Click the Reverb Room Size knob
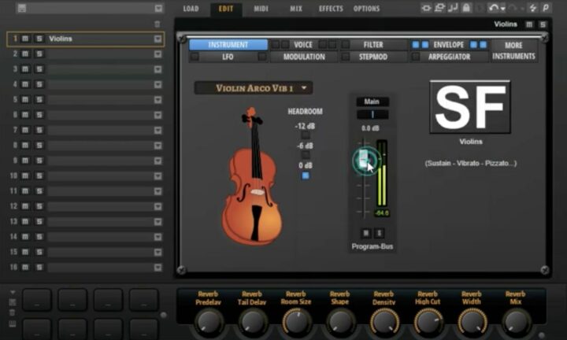 296,320
